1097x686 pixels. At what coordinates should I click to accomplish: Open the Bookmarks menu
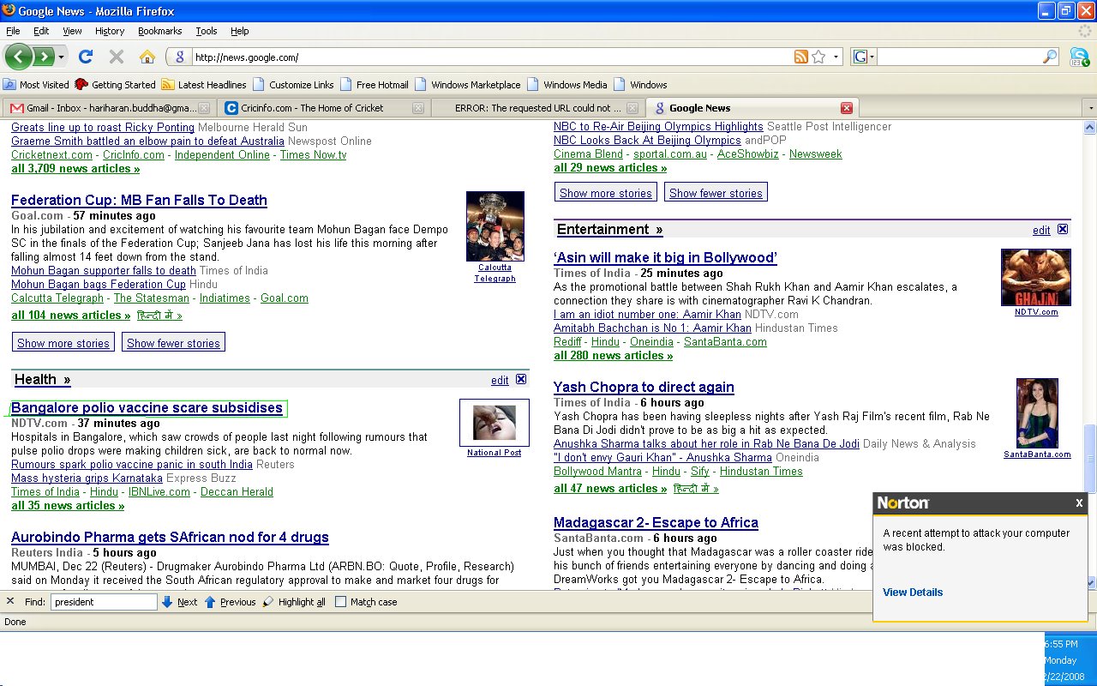point(159,31)
